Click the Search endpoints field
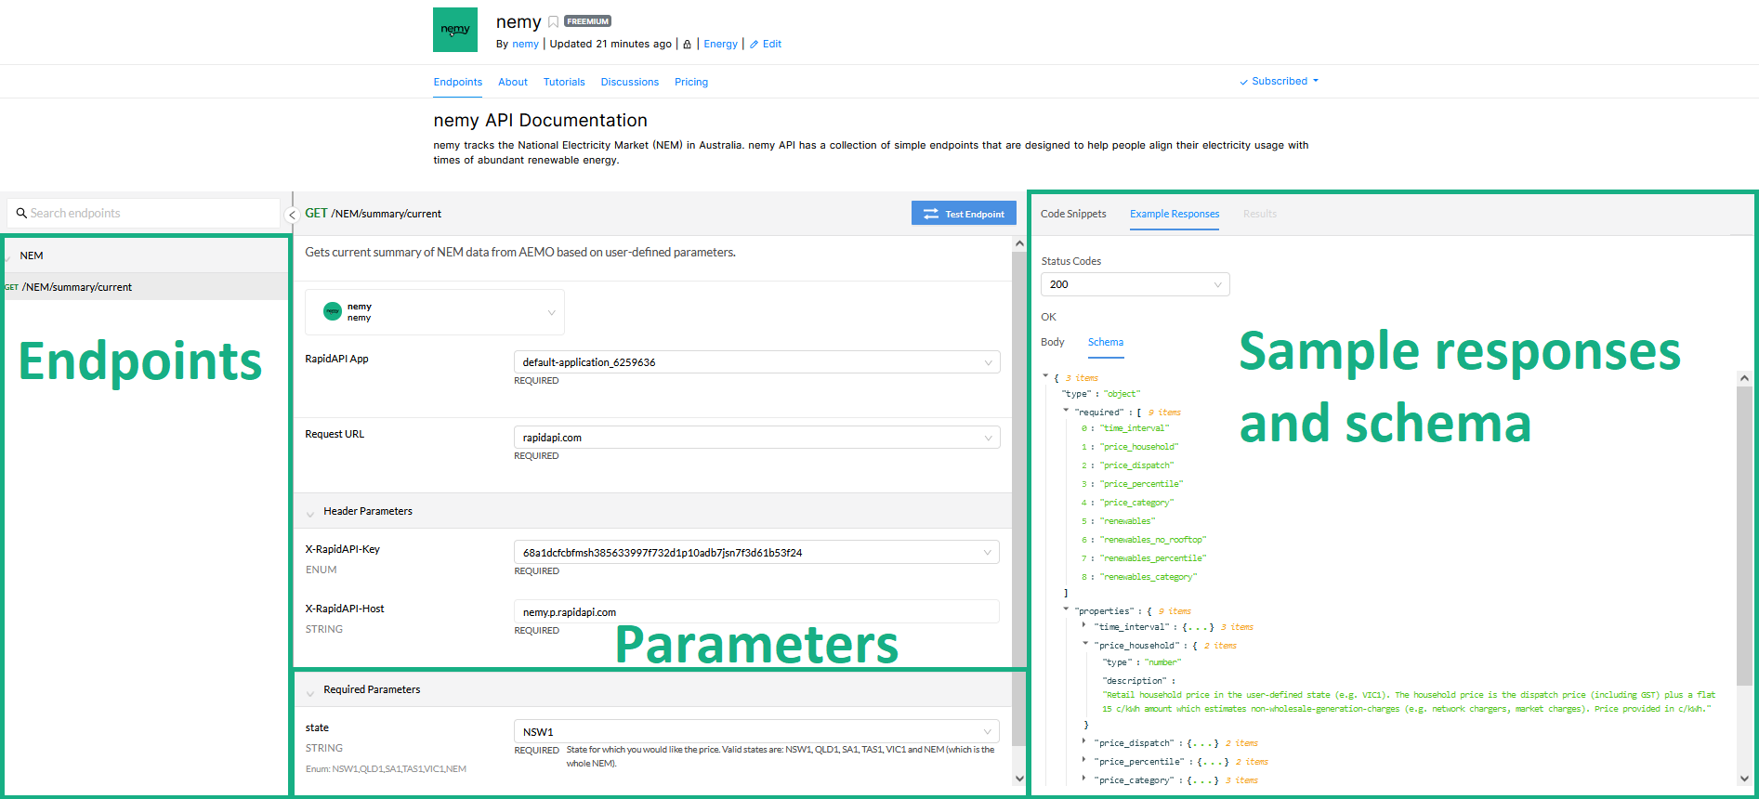1759x799 pixels. point(143,213)
